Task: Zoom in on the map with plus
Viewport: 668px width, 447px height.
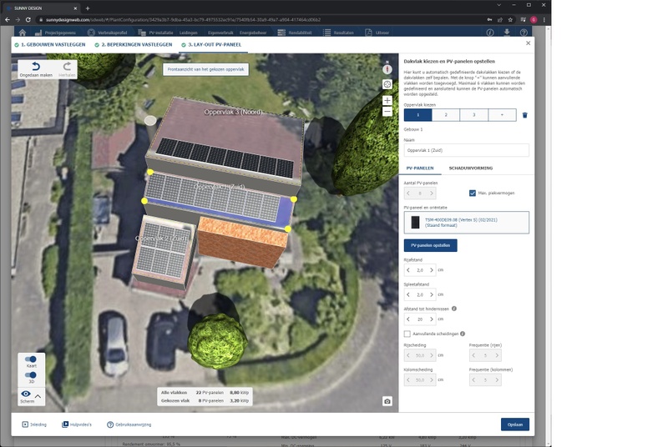Action: tap(387, 100)
